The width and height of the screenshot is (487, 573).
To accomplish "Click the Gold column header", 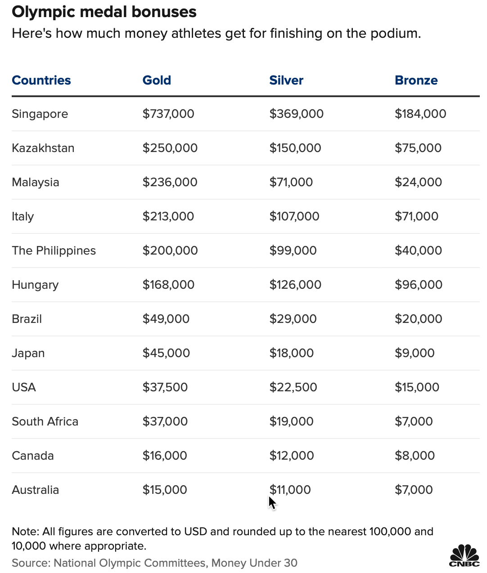I will [x=157, y=80].
